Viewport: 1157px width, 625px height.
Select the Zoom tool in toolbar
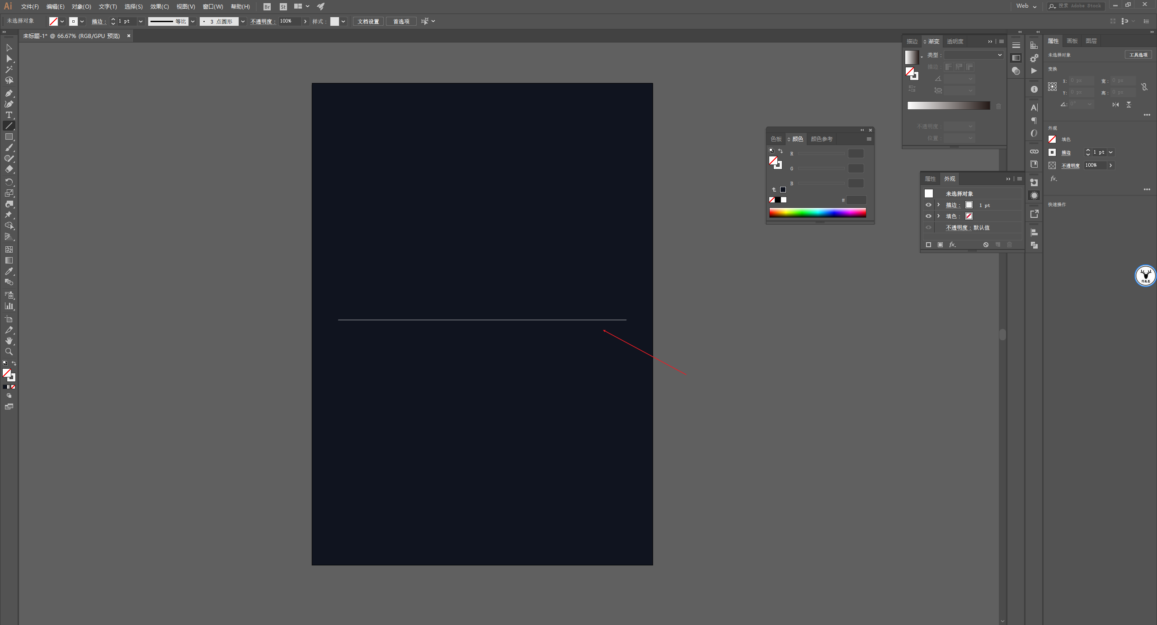(10, 352)
